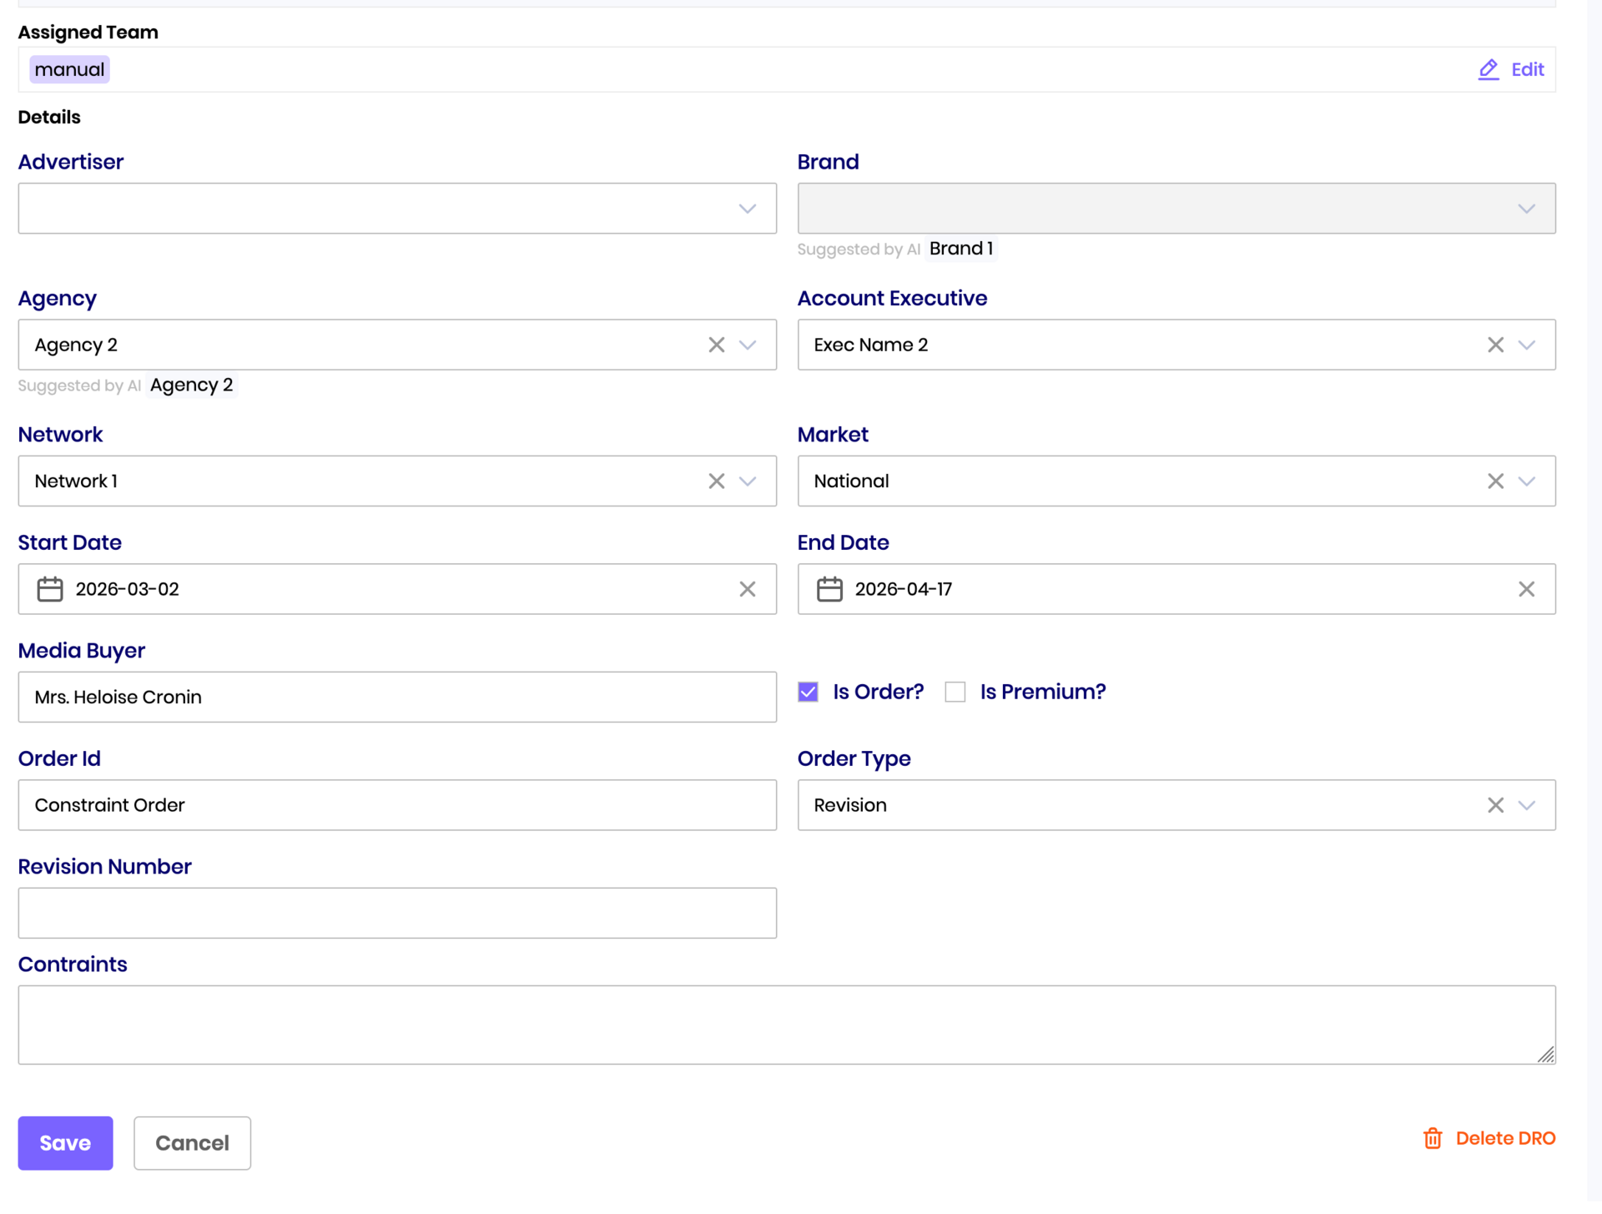Apply the AI suggested Brand 1 chip

(x=960, y=249)
